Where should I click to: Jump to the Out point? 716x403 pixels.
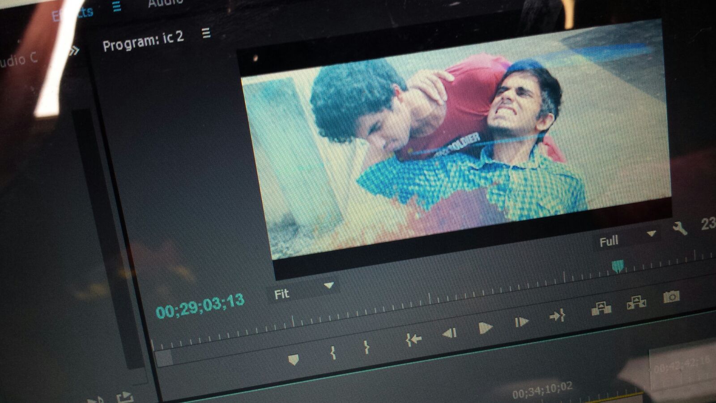point(557,316)
